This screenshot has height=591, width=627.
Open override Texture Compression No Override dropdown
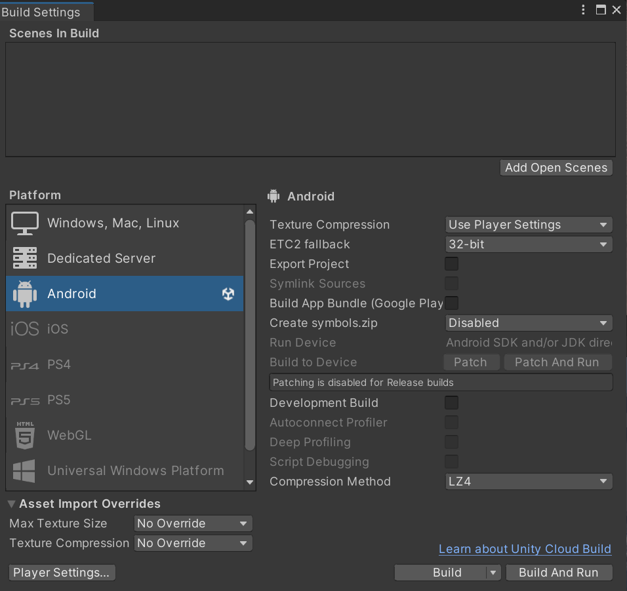[193, 543]
